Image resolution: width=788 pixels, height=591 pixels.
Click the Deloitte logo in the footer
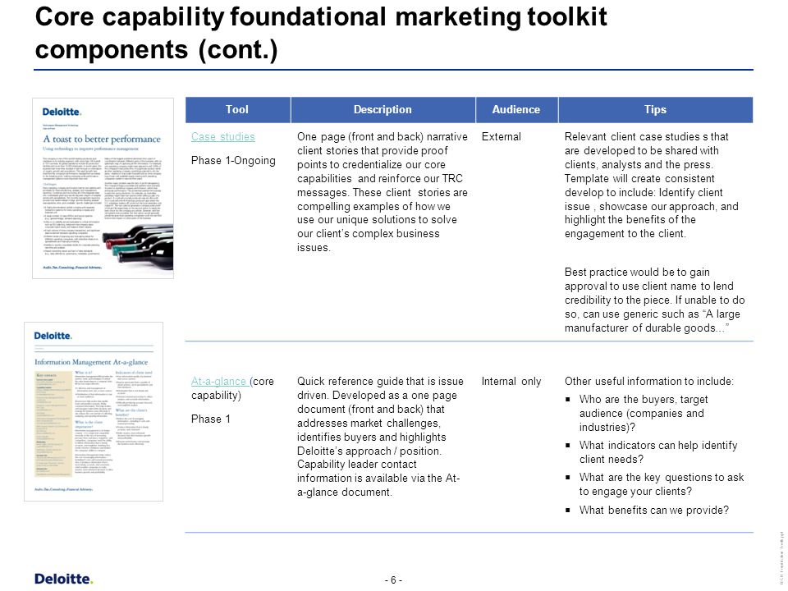tap(63, 579)
